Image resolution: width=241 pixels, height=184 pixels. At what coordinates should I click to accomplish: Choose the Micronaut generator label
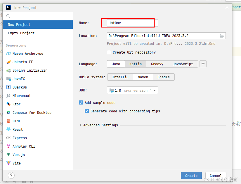(22, 95)
